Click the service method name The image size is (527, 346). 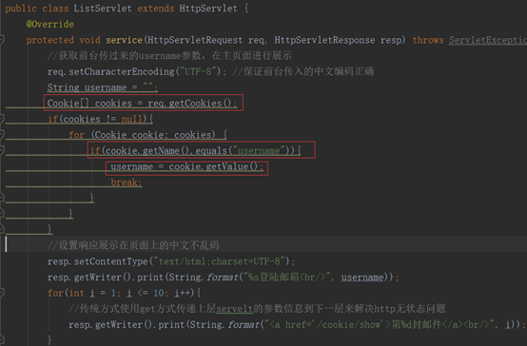tap(124, 40)
